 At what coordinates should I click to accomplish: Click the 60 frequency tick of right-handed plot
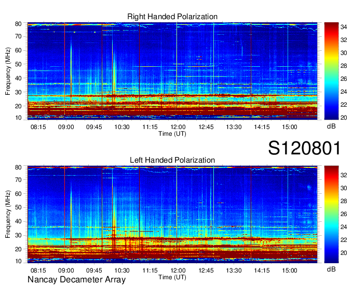18,50
